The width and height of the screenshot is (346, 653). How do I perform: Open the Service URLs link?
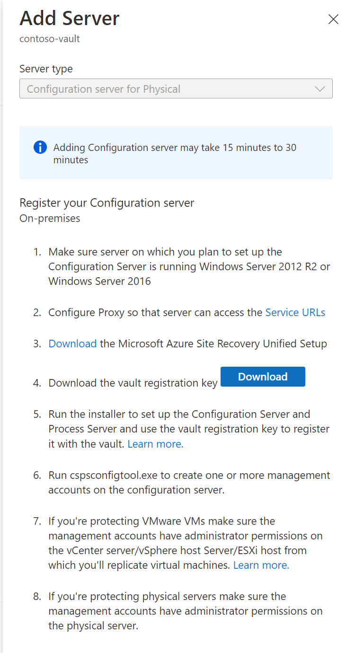[x=295, y=312]
